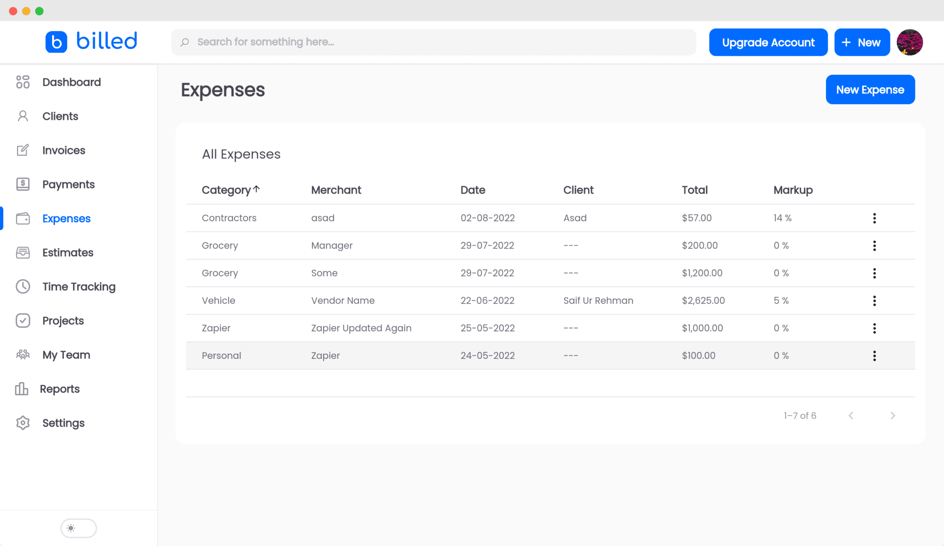Click the profile avatar picture
Image resolution: width=944 pixels, height=546 pixels.
pyautogui.click(x=910, y=42)
